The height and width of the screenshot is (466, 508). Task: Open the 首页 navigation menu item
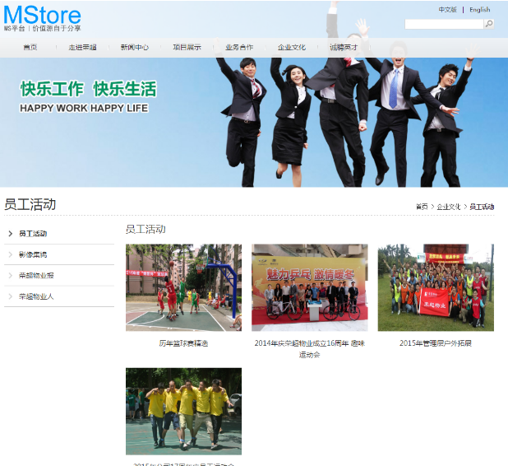coord(30,48)
